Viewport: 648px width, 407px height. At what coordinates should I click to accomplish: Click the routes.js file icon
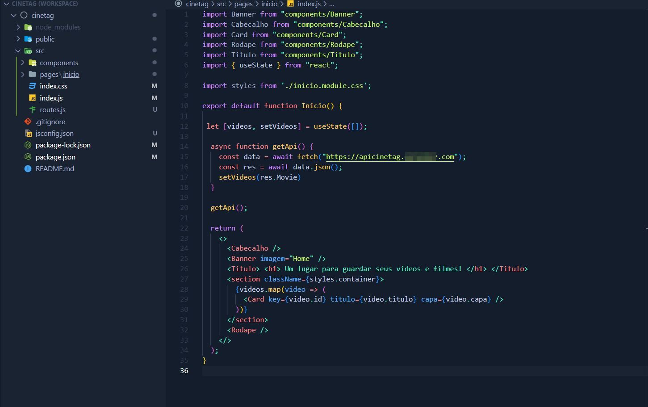32,109
